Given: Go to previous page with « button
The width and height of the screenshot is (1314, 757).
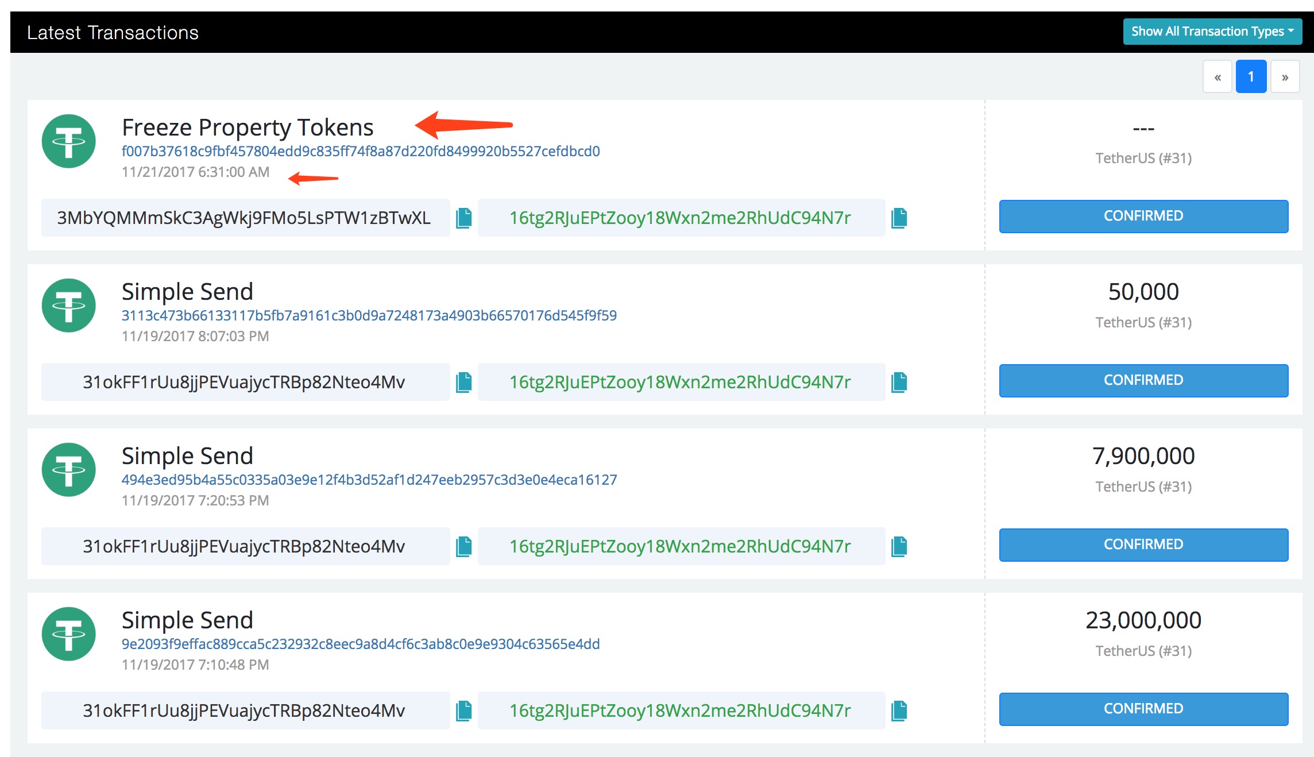Looking at the screenshot, I should pyautogui.click(x=1218, y=76).
